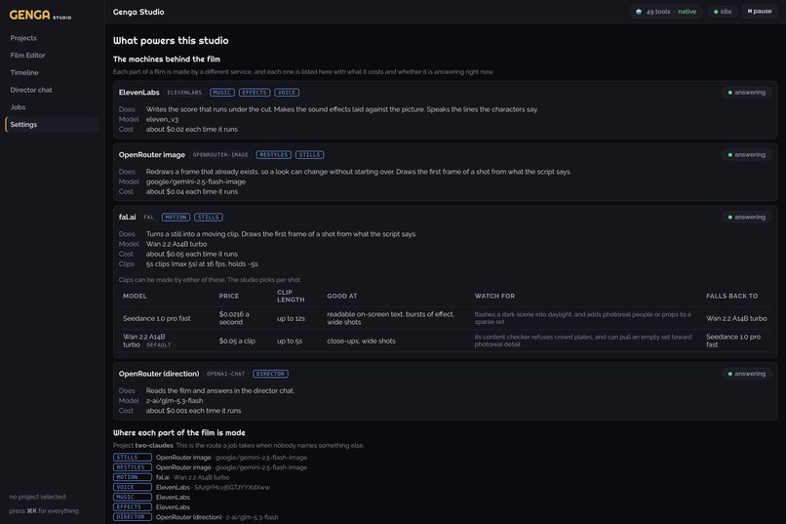Go to Timeline in the sidebar

(52, 73)
